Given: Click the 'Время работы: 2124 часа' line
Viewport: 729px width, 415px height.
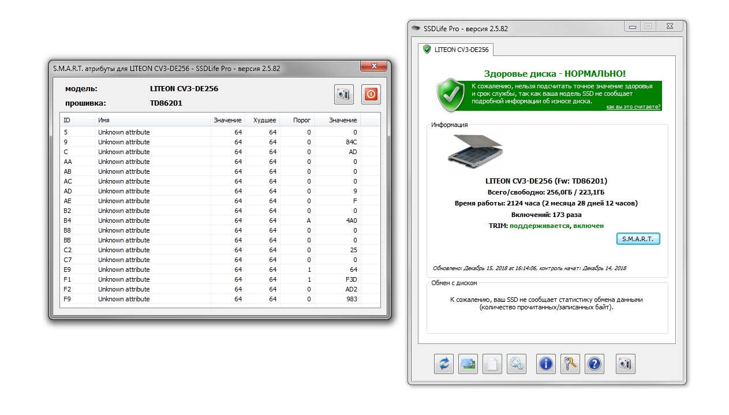Looking at the screenshot, I should (546, 203).
